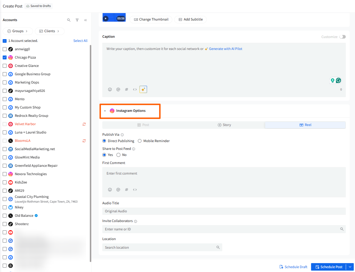Click the first comment @ mention icon

[x=118, y=190]
